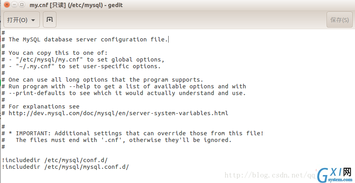
Task: Click the window title my.cnf text
Action: tap(76, 5)
